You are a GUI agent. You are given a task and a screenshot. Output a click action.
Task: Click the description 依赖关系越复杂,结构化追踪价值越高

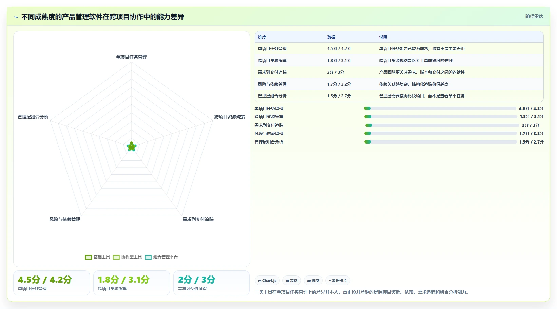pos(414,84)
